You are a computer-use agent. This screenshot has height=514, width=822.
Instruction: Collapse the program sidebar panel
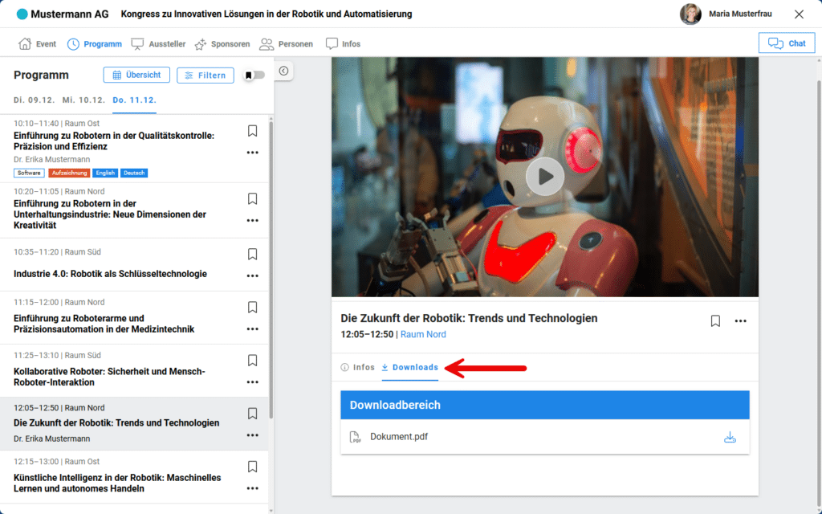pos(284,71)
